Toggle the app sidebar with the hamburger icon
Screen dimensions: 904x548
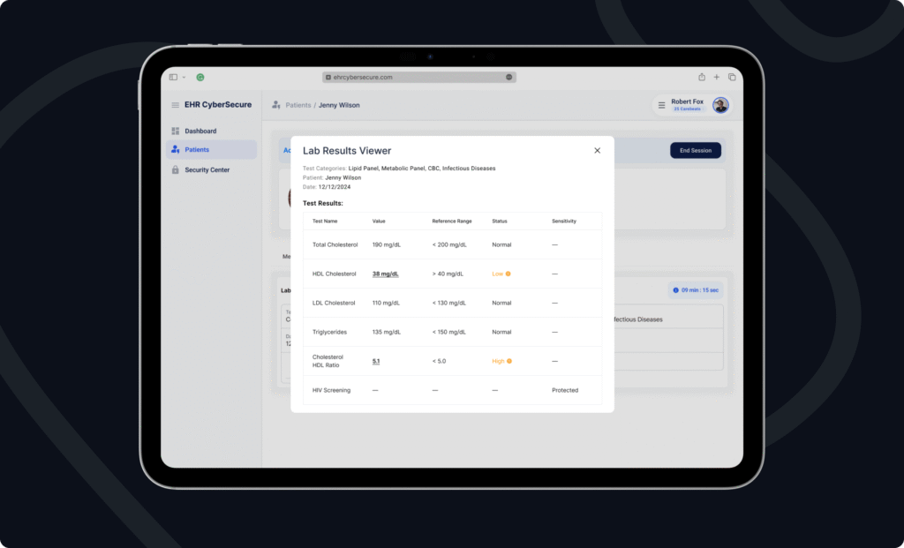click(174, 105)
